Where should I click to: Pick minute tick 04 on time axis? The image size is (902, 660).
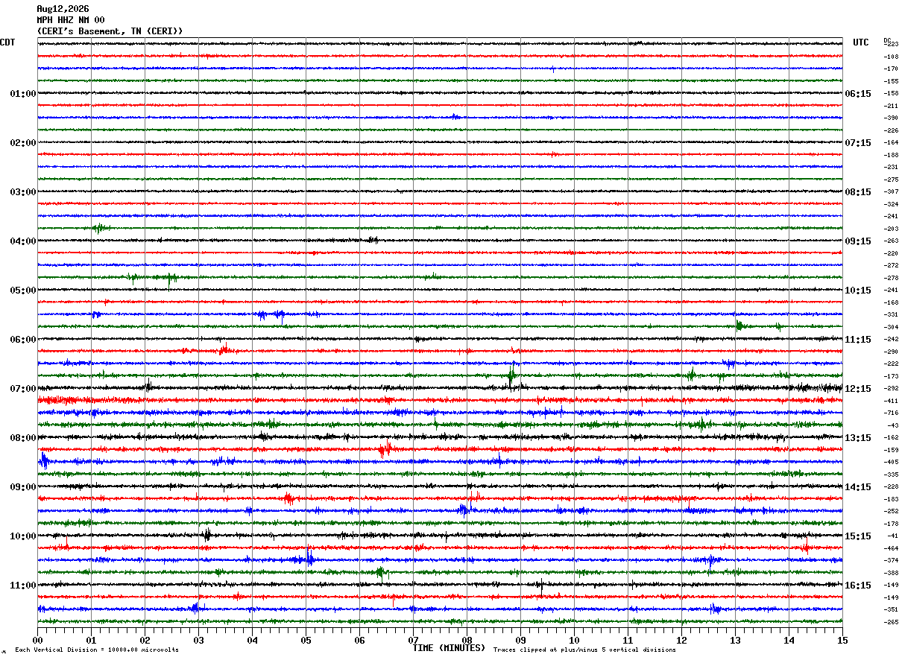252,640
